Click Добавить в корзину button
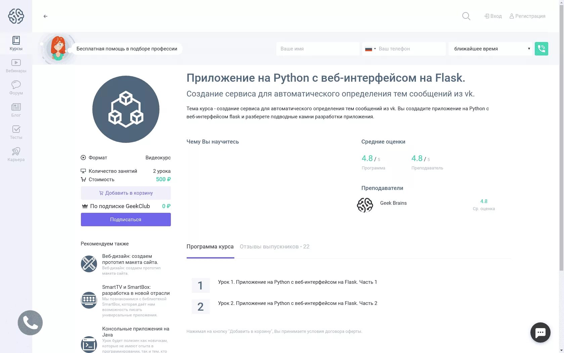Screen dimensions: 564x353 (126, 193)
